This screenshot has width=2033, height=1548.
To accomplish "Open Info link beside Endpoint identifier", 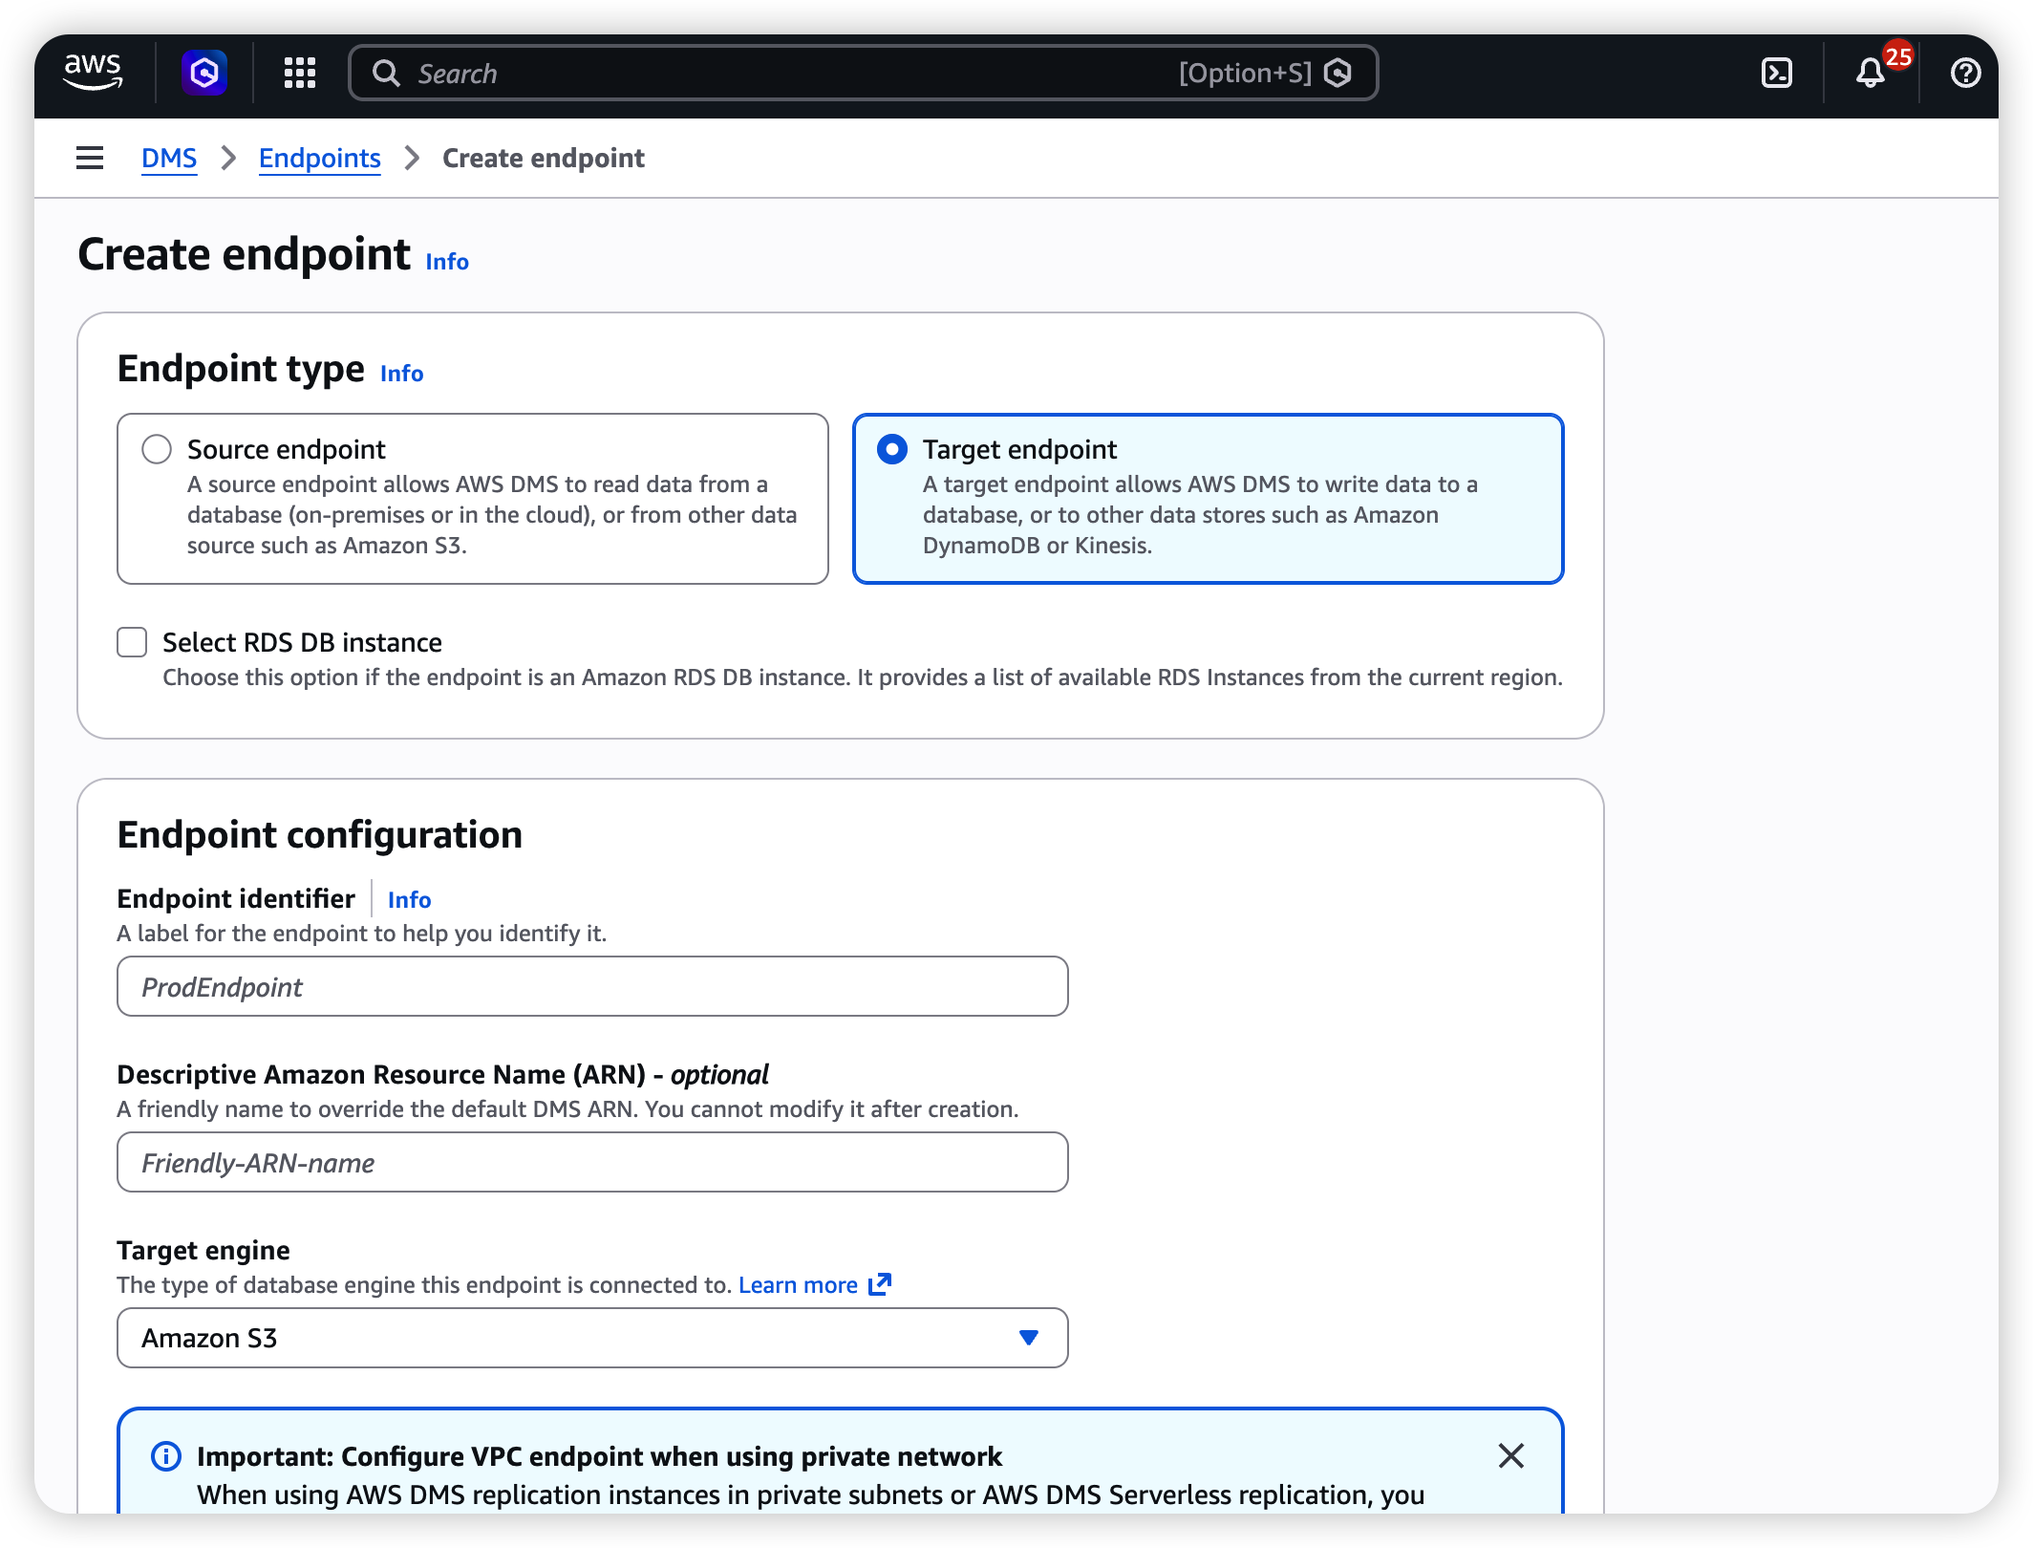I will 409,900.
